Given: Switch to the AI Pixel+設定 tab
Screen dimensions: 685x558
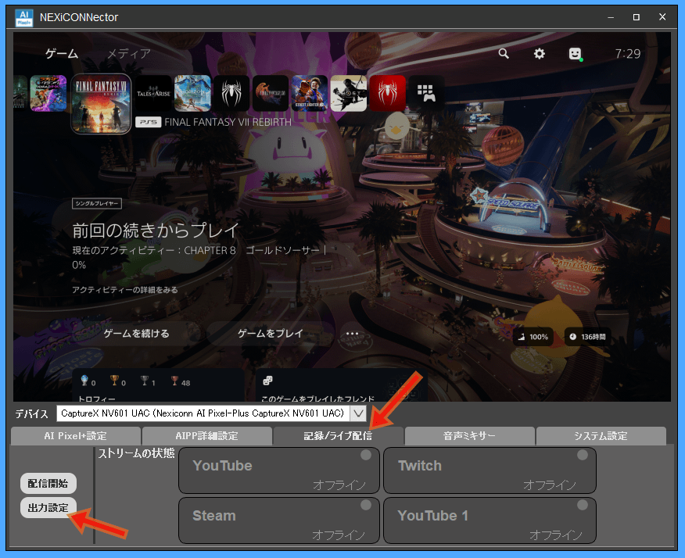Looking at the screenshot, I should point(76,436).
